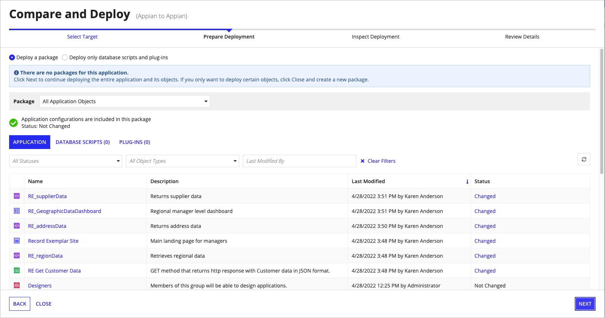Click the site icon beside Record Exemplar Site
The image size is (605, 318).
17,241
